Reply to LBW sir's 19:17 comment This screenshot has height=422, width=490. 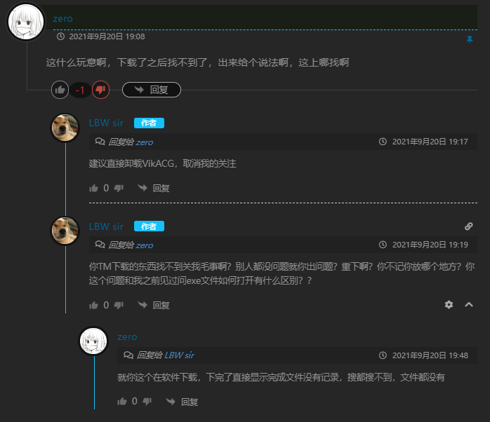click(154, 188)
